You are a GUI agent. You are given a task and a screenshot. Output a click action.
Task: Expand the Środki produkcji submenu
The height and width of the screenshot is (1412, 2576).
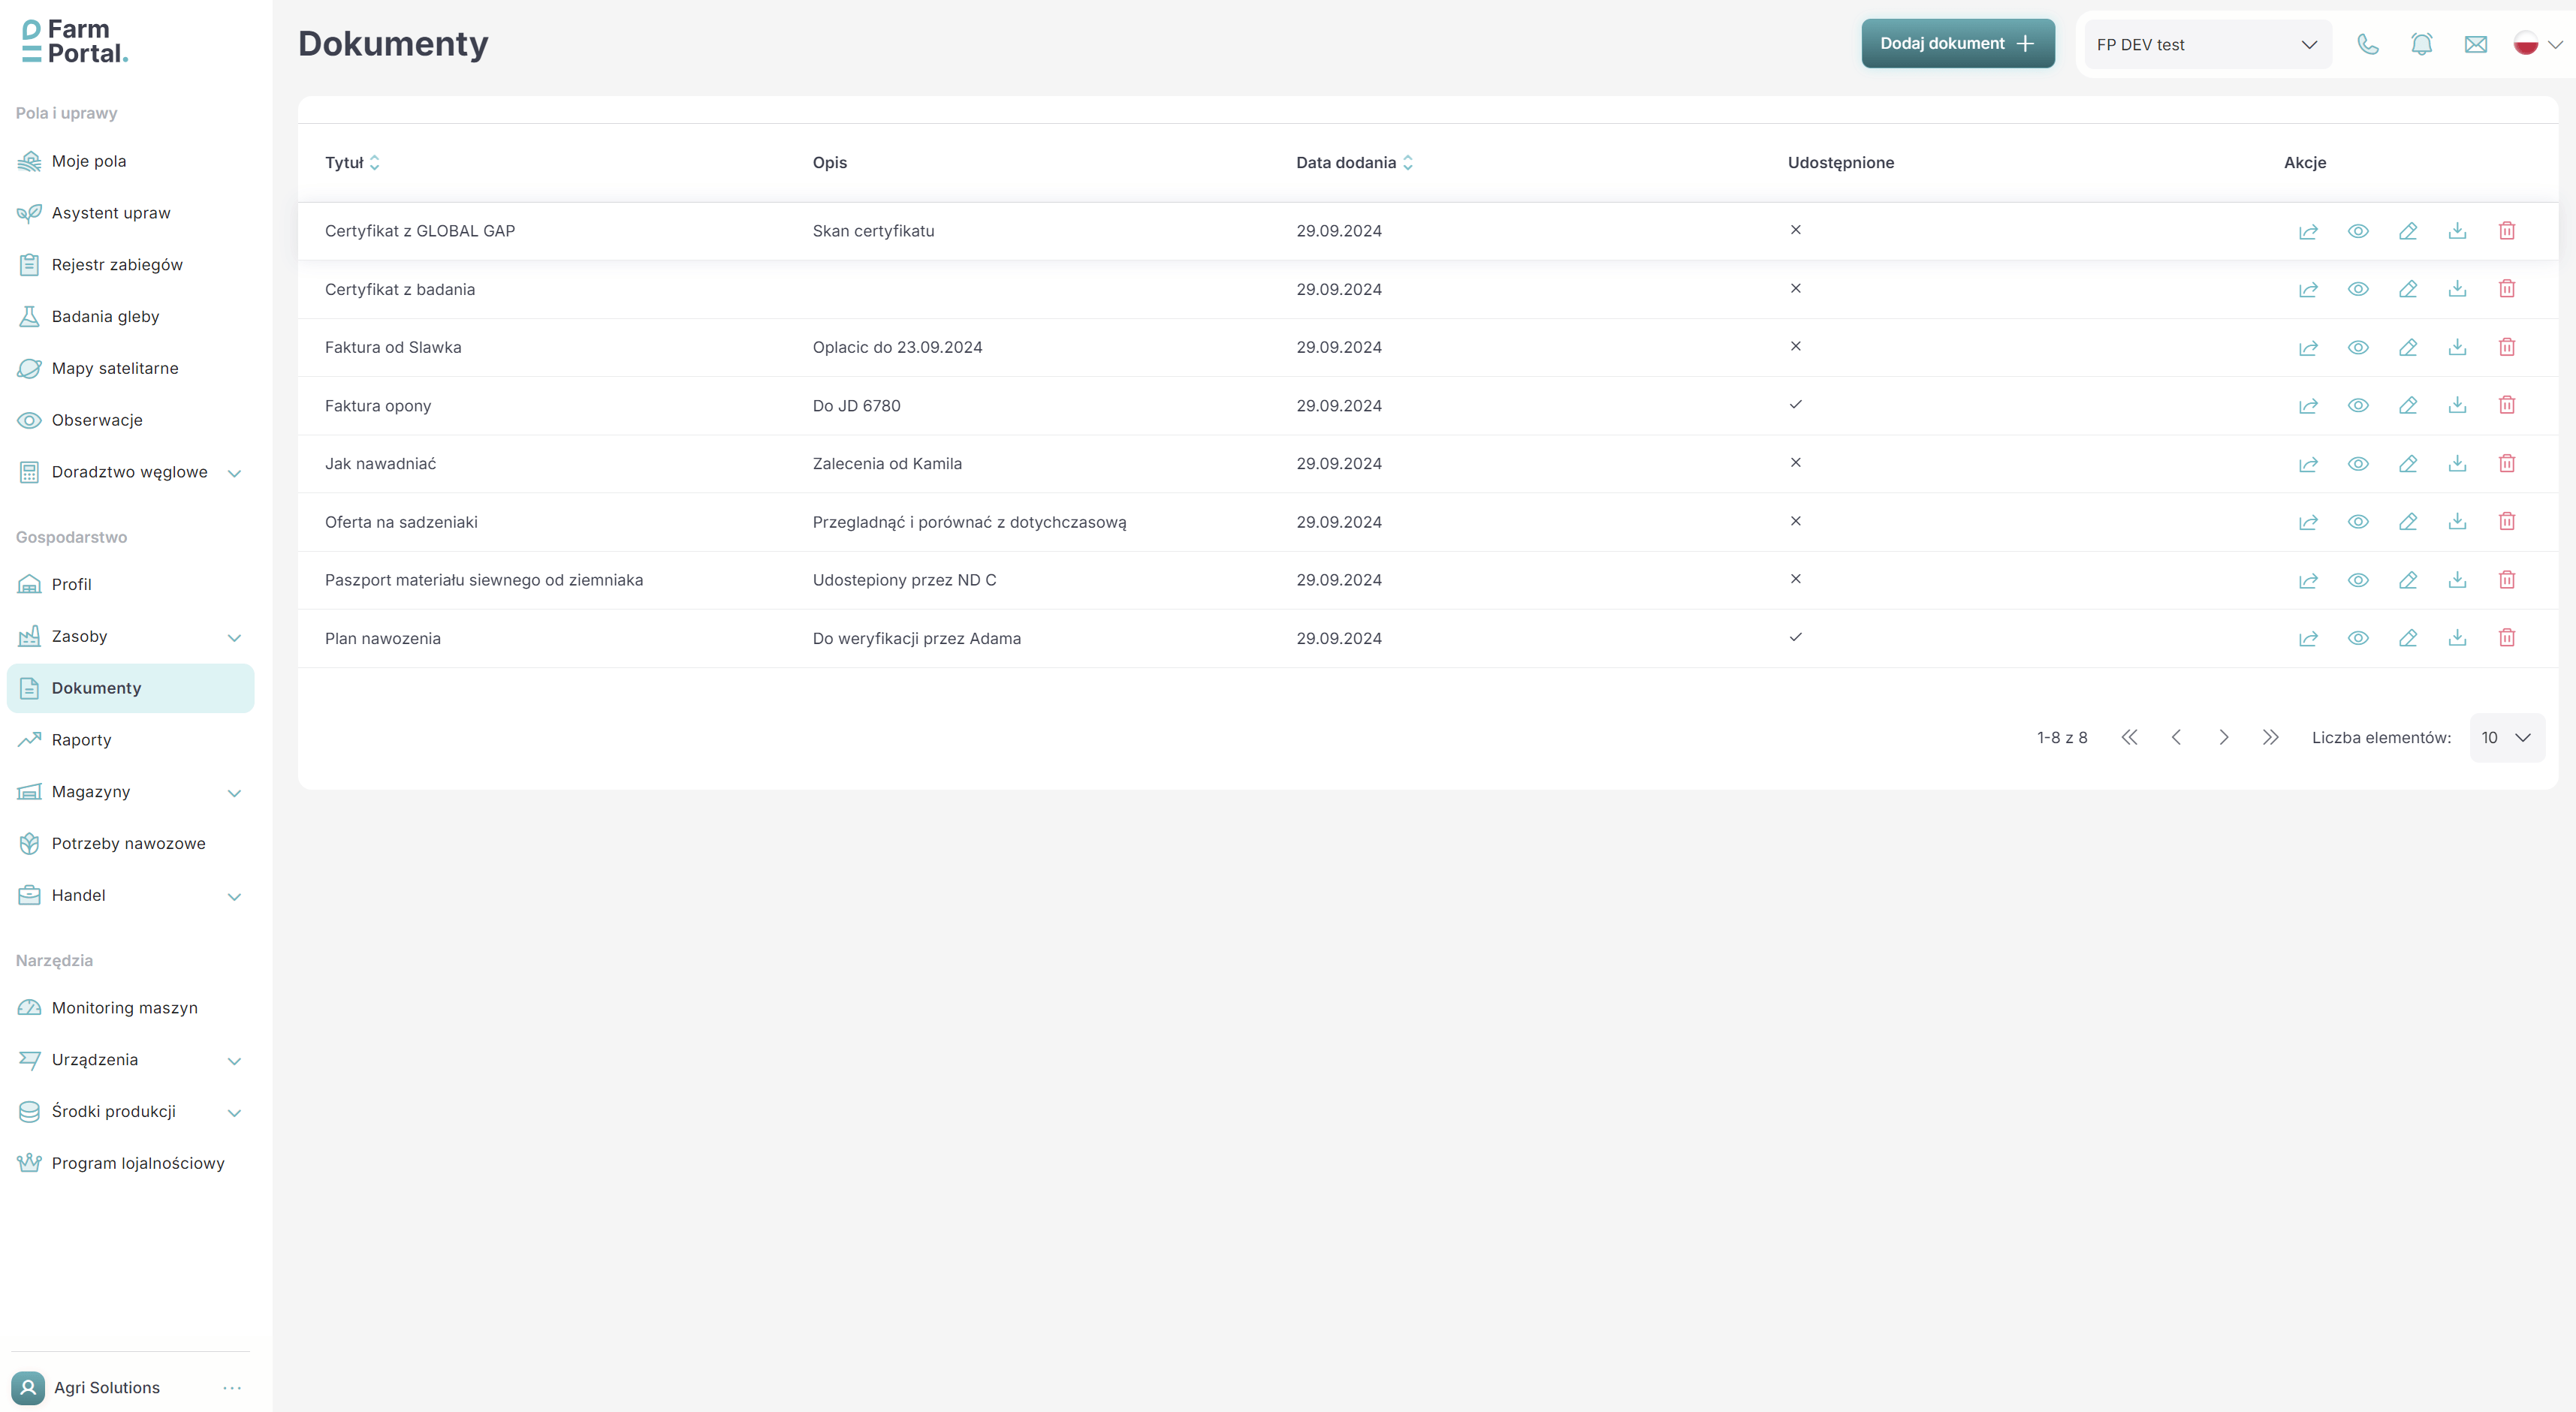tap(234, 1112)
